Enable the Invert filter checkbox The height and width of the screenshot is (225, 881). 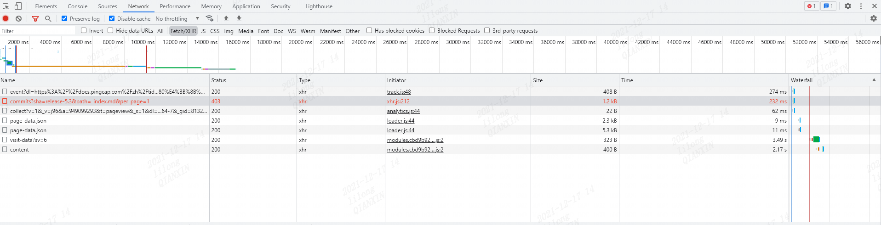(x=84, y=30)
